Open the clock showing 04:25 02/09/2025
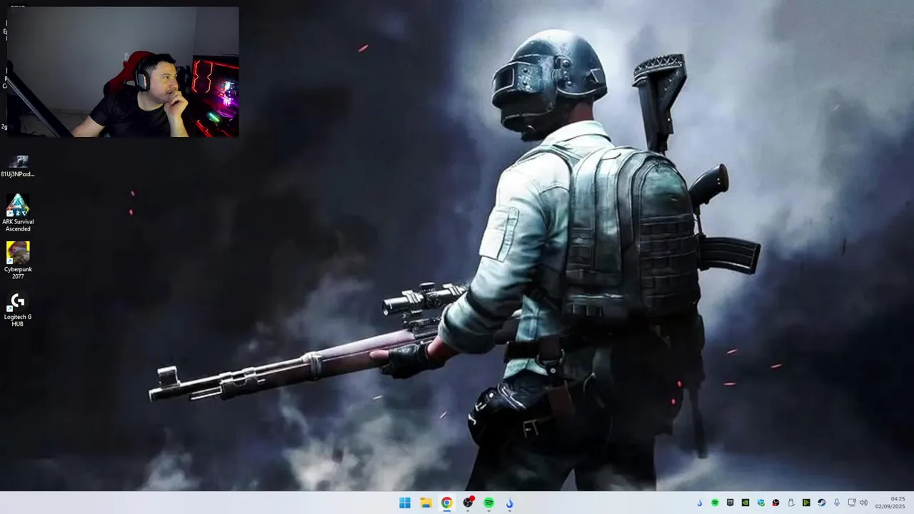Image resolution: width=914 pixels, height=514 pixels. click(890, 503)
